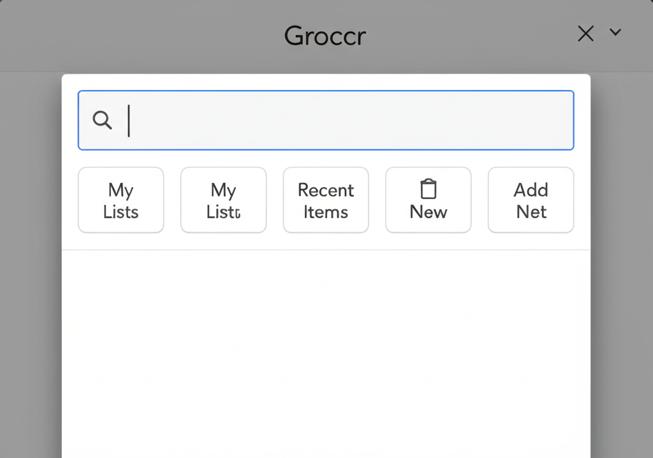Click the close X next to Groccr title
Viewport: 653px width, 458px height.
[585, 34]
